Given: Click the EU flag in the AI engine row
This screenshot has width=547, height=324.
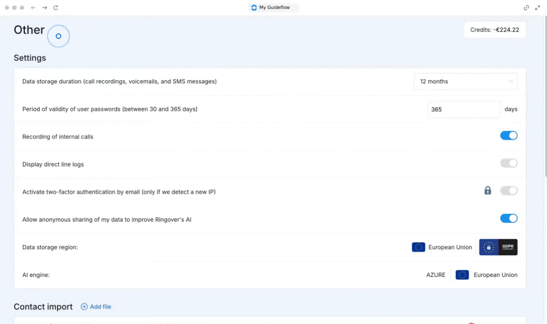Looking at the screenshot, I should point(462,275).
